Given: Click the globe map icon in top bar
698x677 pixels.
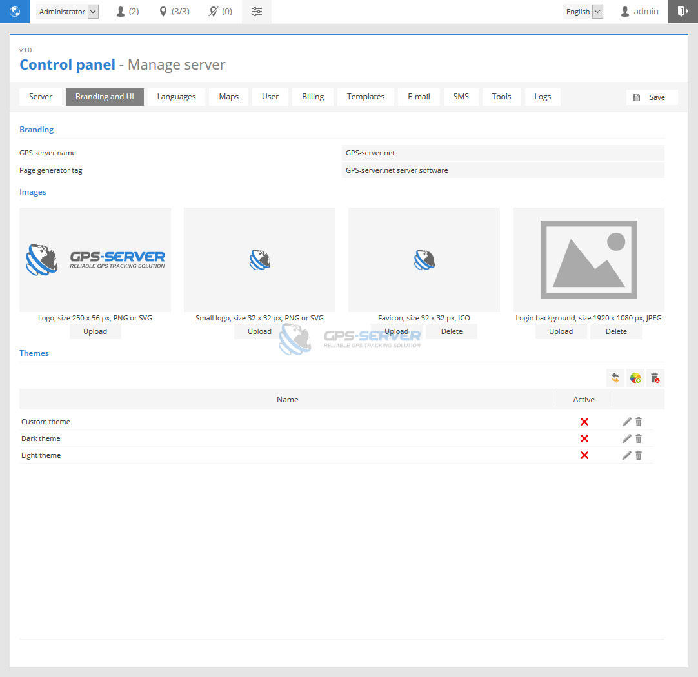Looking at the screenshot, I should pyautogui.click(x=15, y=12).
